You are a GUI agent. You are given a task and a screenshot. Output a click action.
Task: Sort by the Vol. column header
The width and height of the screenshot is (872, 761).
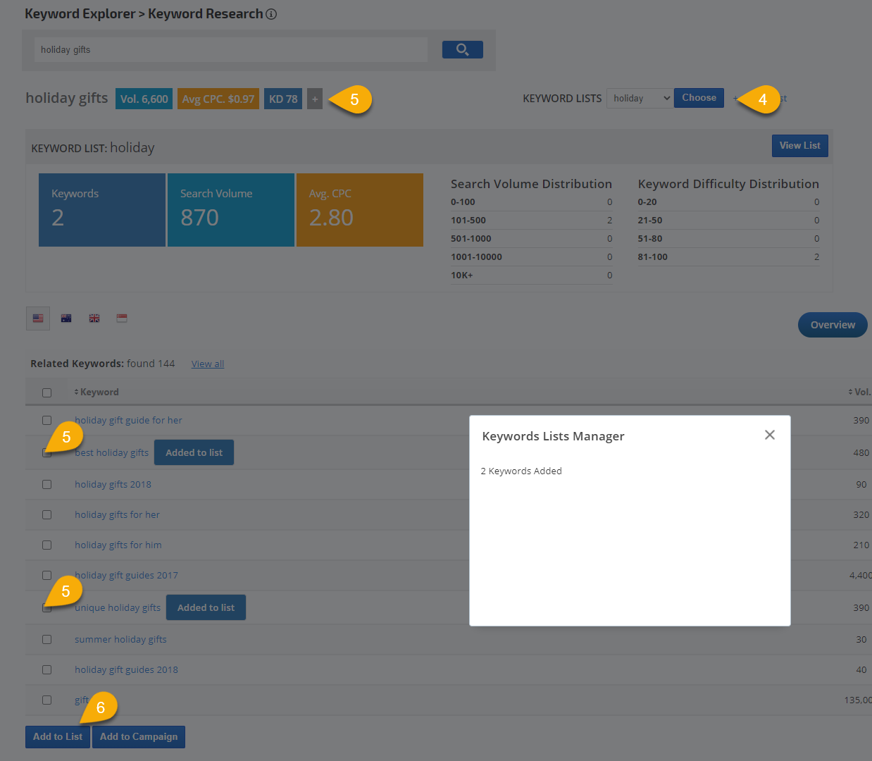pyautogui.click(x=861, y=392)
